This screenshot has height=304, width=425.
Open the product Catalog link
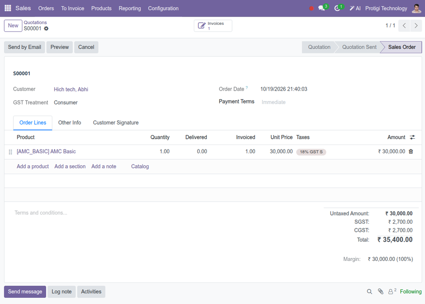tap(140, 166)
